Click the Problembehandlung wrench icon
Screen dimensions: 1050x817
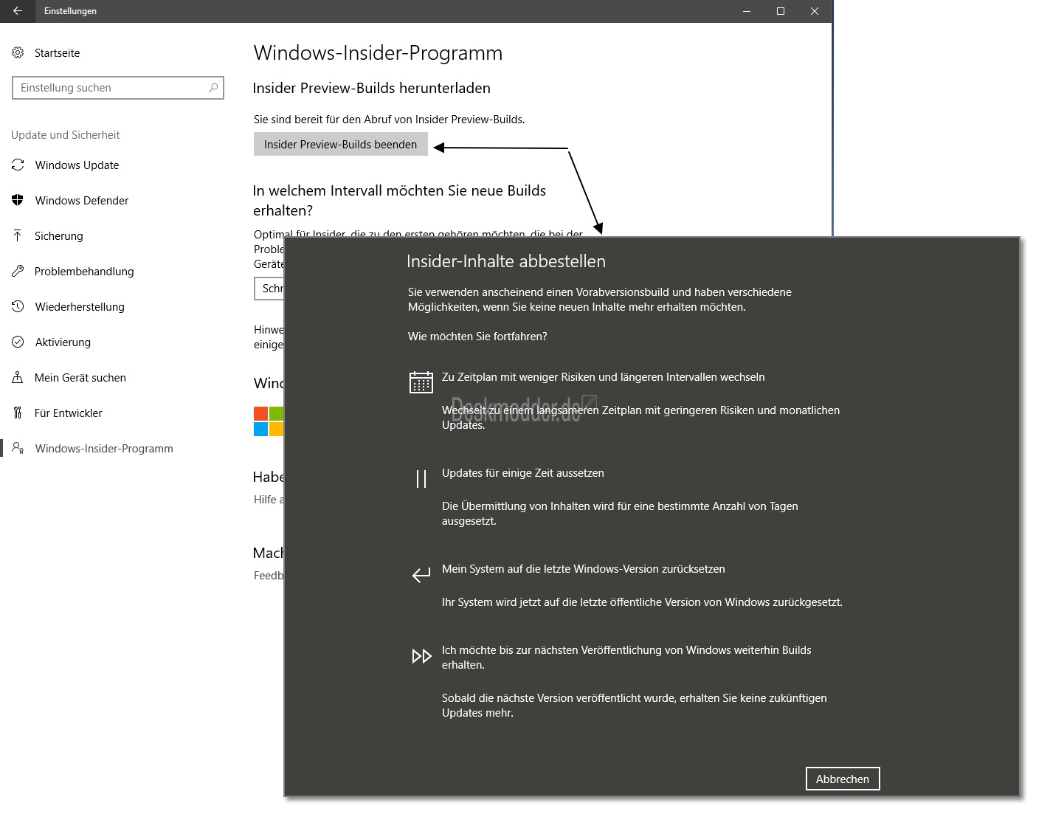18,271
